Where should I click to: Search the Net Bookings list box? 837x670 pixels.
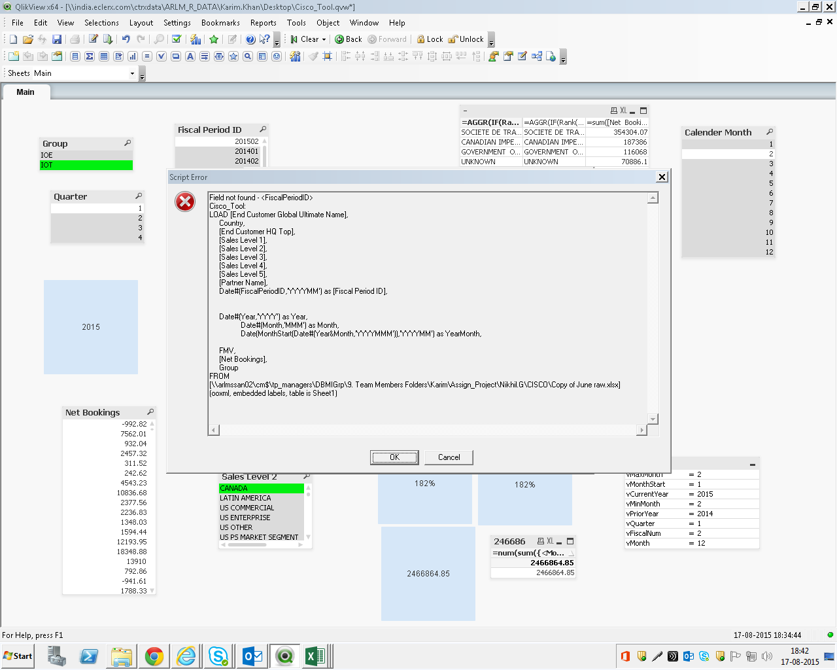point(150,412)
